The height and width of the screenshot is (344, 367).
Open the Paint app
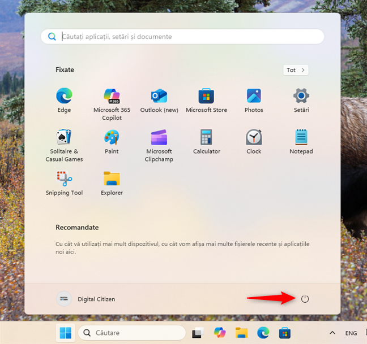click(112, 142)
